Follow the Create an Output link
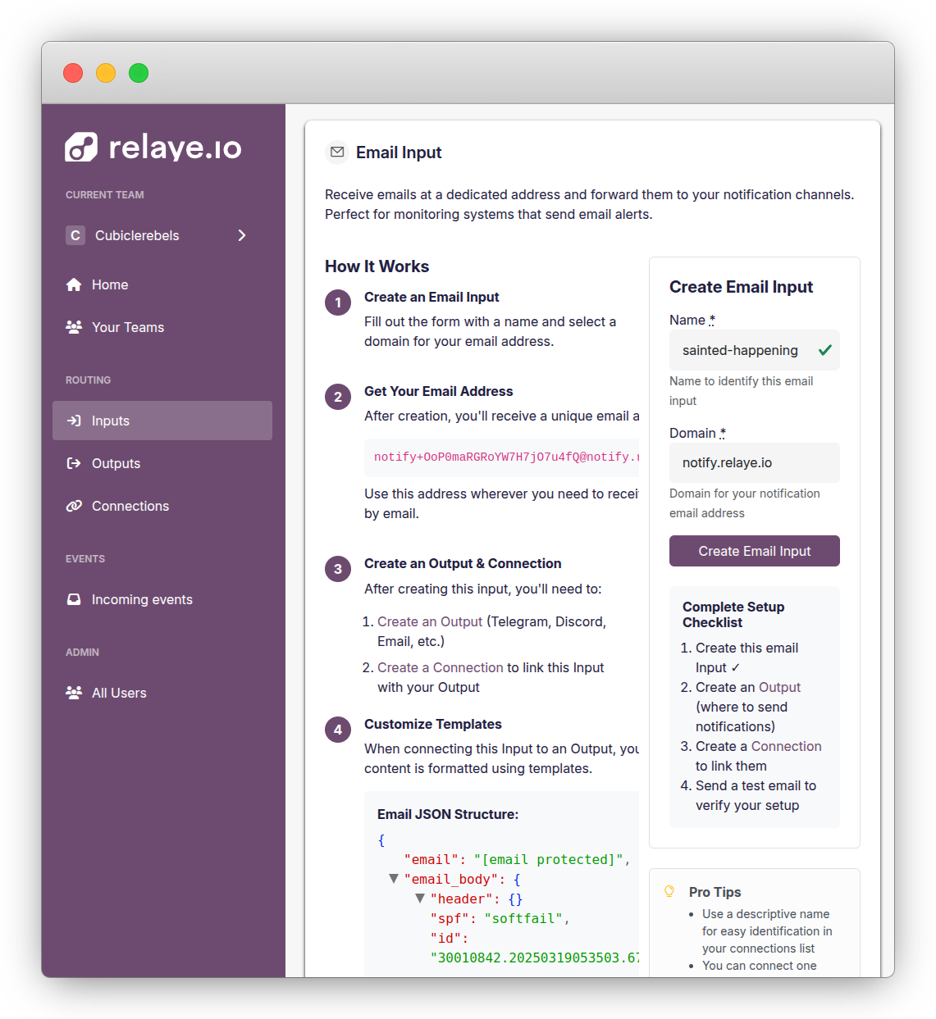Image resolution: width=936 pixels, height=1019 pixels. tap(430, 621)
